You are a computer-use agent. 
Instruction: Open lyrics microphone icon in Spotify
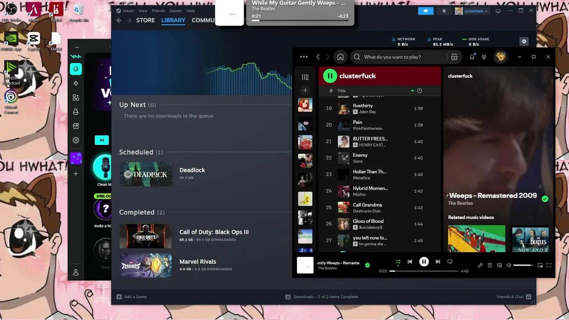point(480,265)
